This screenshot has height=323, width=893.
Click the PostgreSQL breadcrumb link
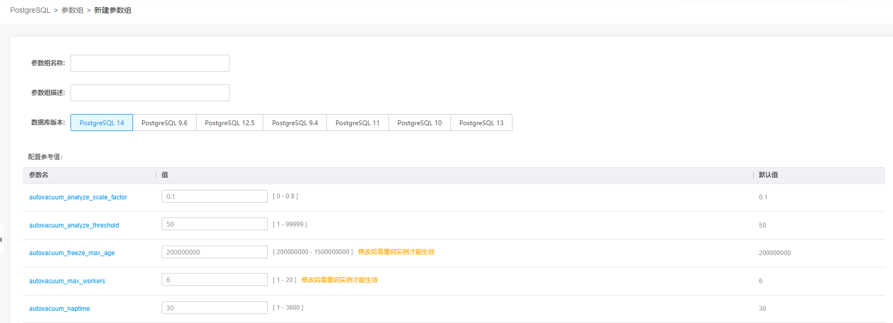pyautogui.click(x=30, y=10)
